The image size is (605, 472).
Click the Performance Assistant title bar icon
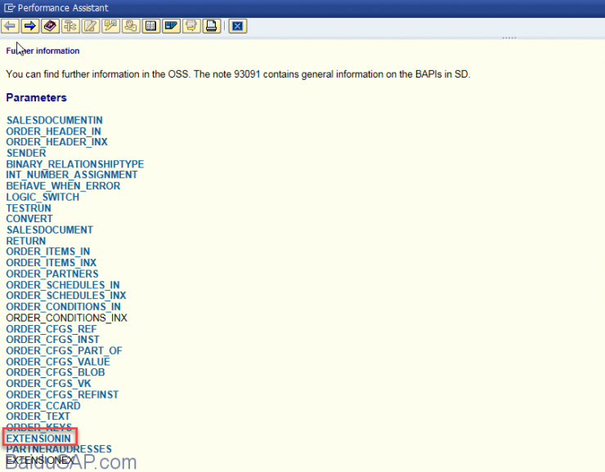click(x=8, y=8)
